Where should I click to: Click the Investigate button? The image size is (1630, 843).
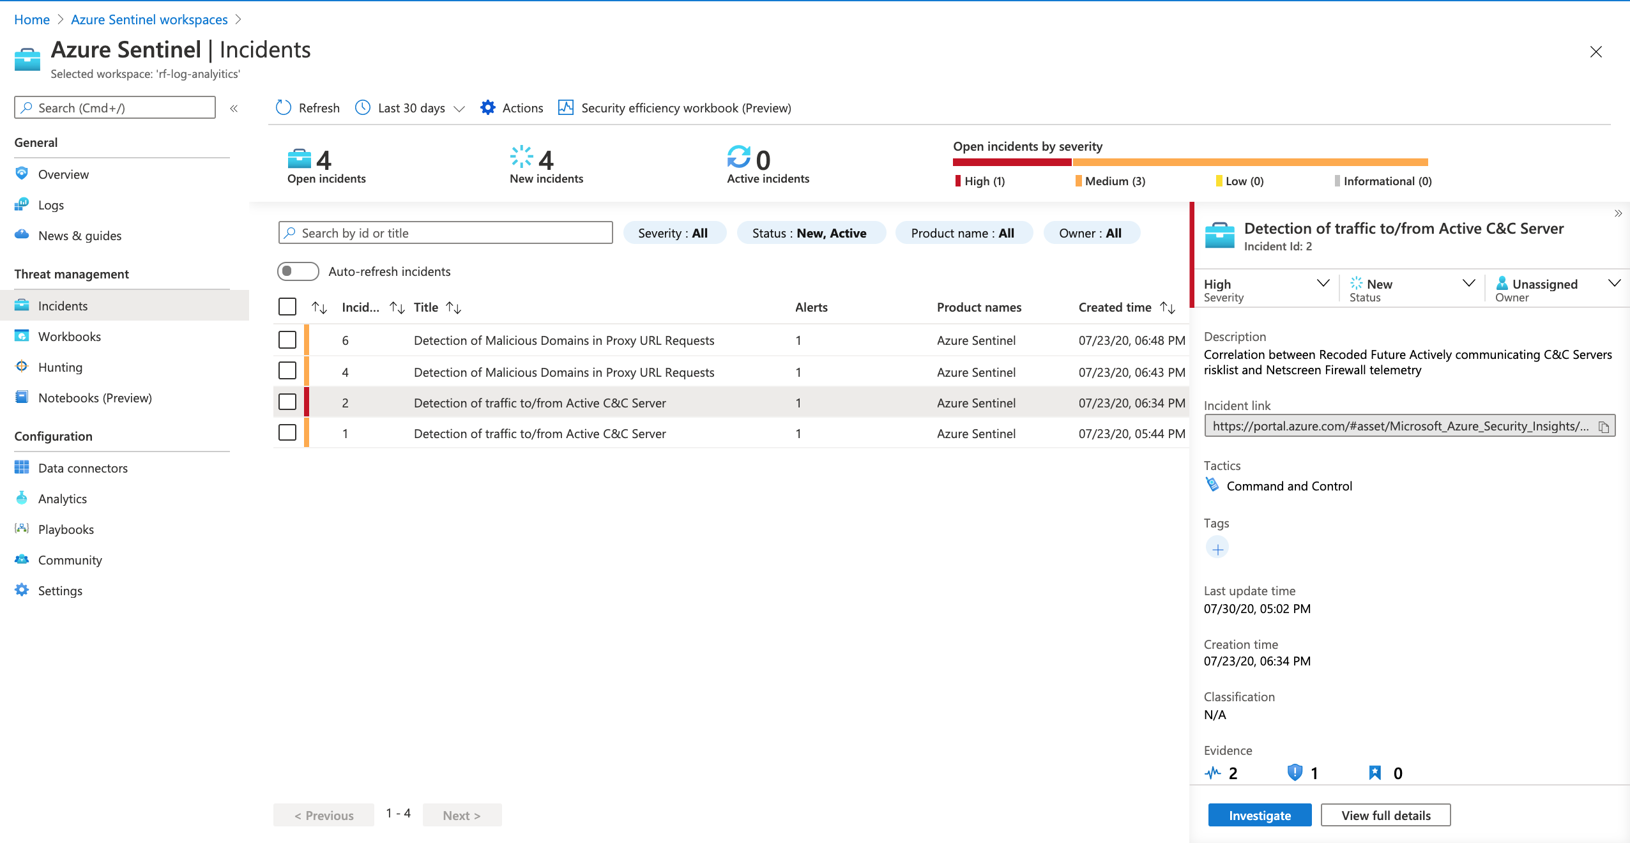click(1260, 816)
